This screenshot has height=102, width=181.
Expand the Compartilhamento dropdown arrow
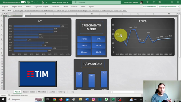pyautogui.click(x=178, y=7)
